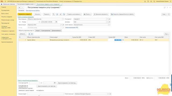Switch to the Счета расчетов tab
The image size is (172, 96).
46,31
